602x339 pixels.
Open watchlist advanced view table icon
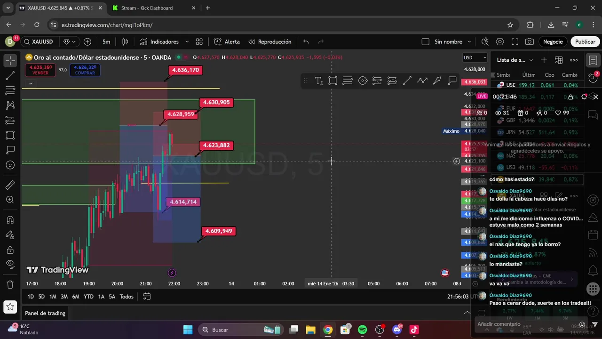pos(559,60)
